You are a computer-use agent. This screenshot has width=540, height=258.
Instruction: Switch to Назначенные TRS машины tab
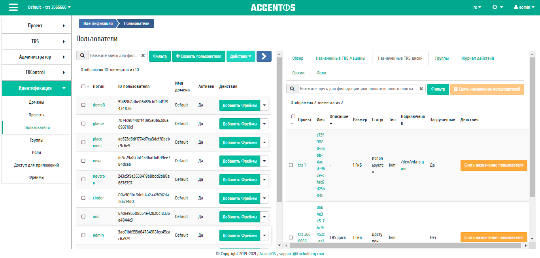tap(340, 58)
